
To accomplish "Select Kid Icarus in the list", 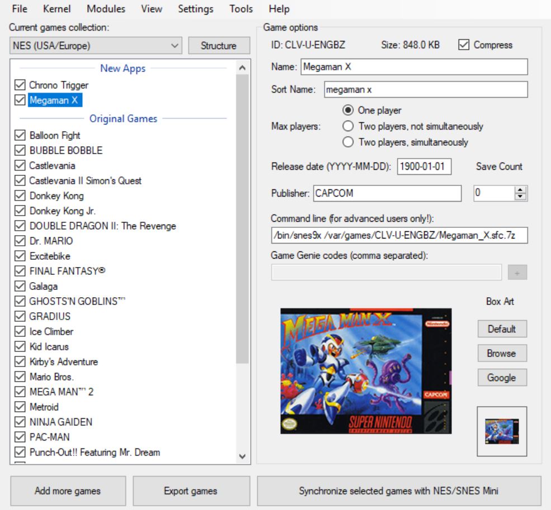I will click(x=49, y=346).
